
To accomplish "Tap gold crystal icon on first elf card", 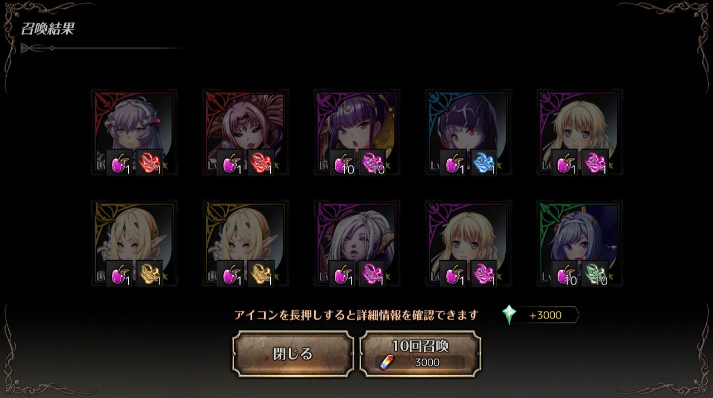I will [149, 273].
